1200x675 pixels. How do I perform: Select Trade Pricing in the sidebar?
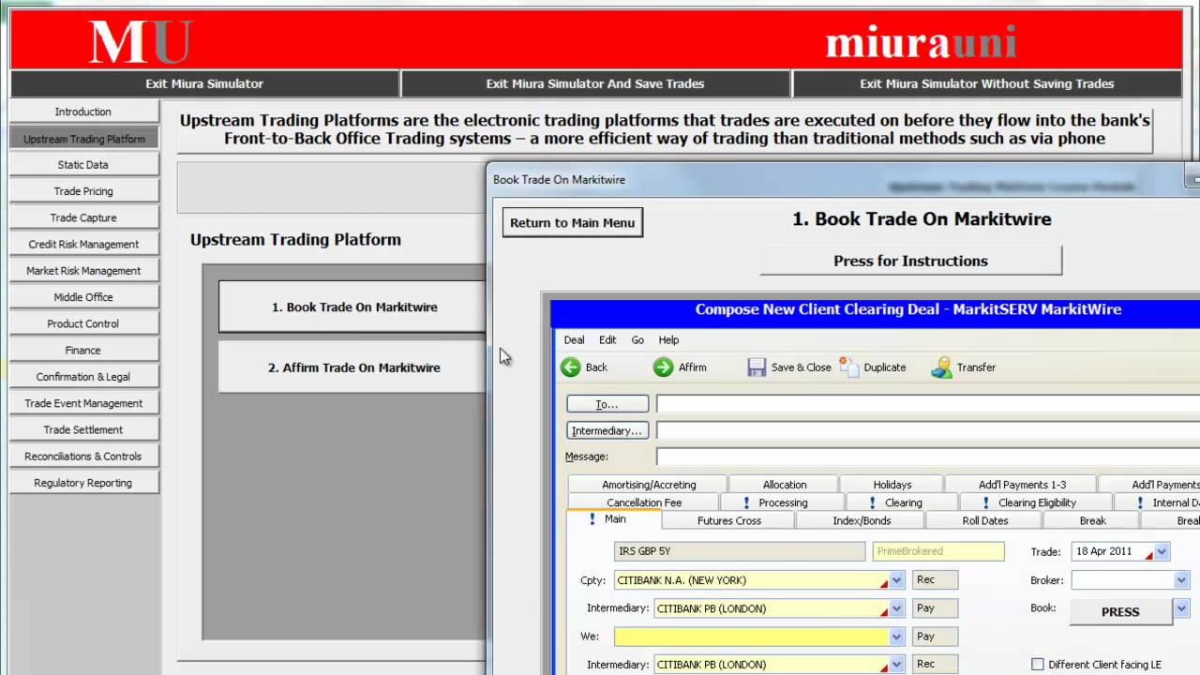coord(83,191)
